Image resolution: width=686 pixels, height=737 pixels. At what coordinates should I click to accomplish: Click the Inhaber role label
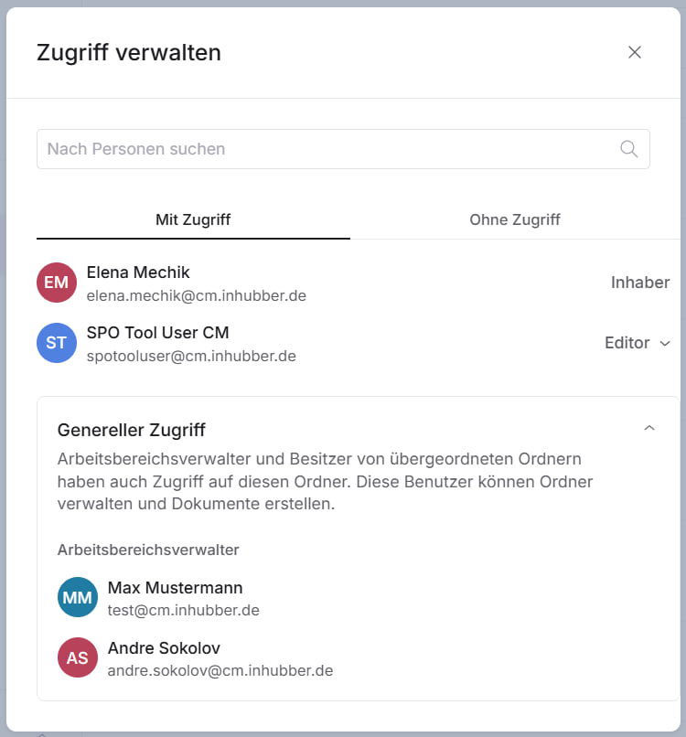point(640,283)
